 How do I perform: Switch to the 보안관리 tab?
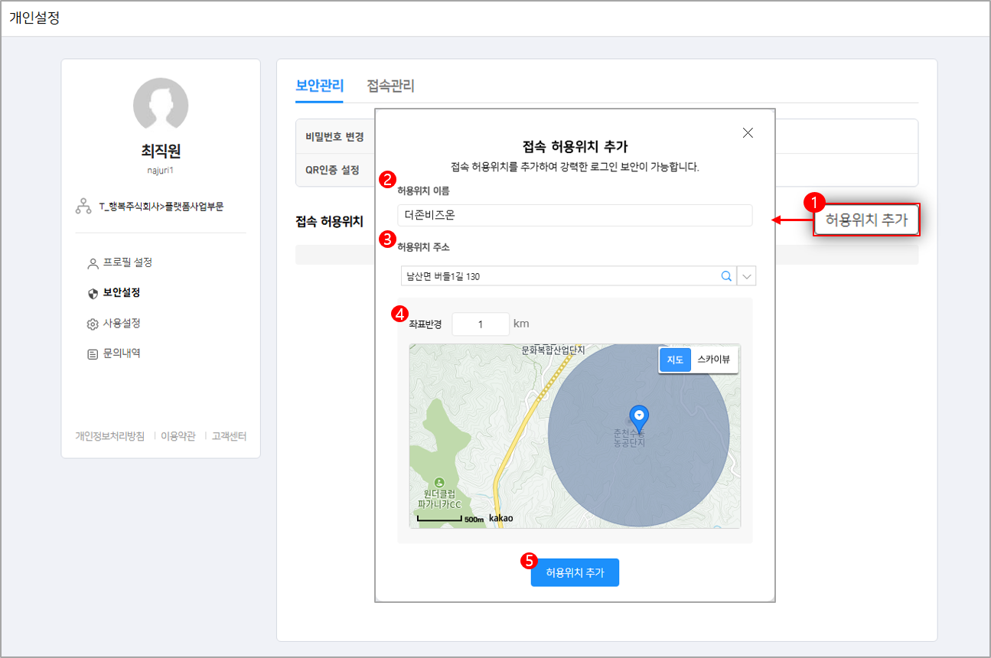pos(319,86)
